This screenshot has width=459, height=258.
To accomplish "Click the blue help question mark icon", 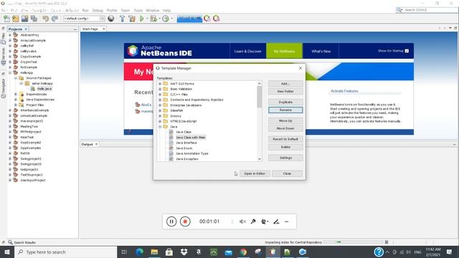I will point(379,252).
